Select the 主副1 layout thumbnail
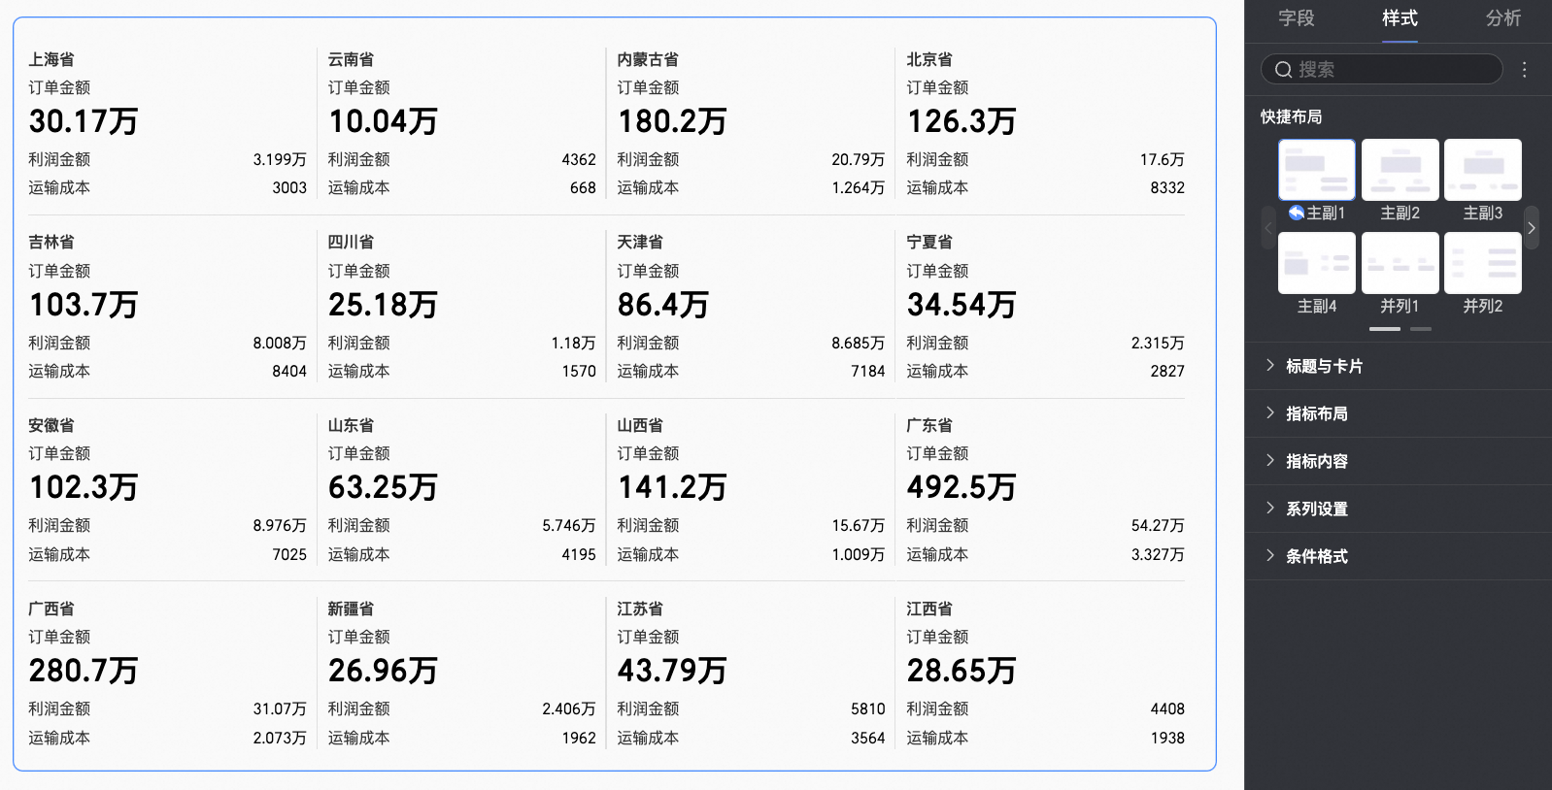 (1316, 170)
